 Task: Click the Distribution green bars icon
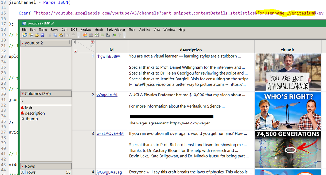pyautogui.click(x=102, y=35)
